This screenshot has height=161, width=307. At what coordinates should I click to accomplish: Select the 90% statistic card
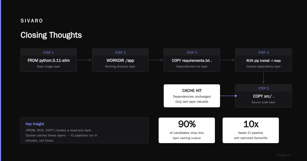(x=187, y=130)
